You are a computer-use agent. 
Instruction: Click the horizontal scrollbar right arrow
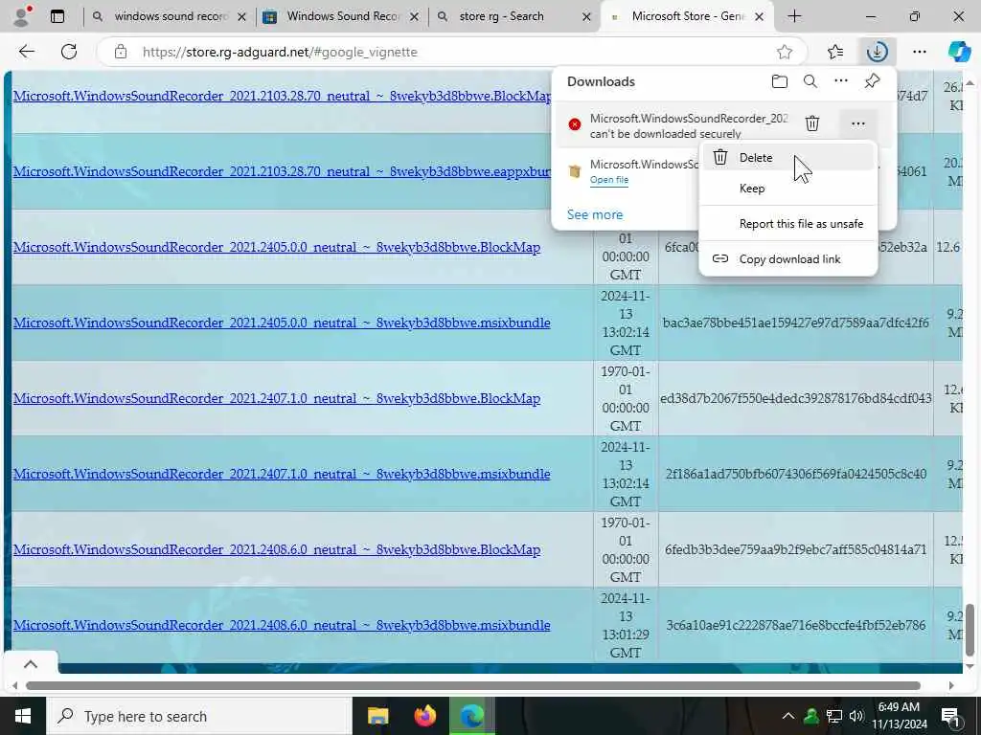pos(951,685)
